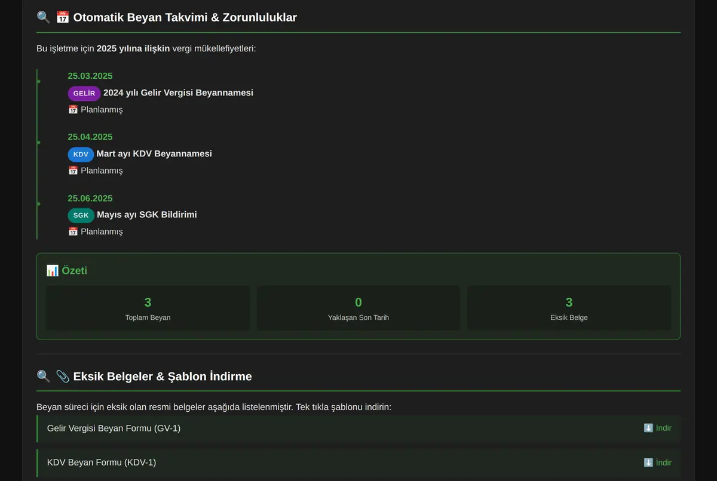Click the "2025 yılına ilişkin" bold text
The width and height of the screenshot is (717, 481).
[133, 48]
